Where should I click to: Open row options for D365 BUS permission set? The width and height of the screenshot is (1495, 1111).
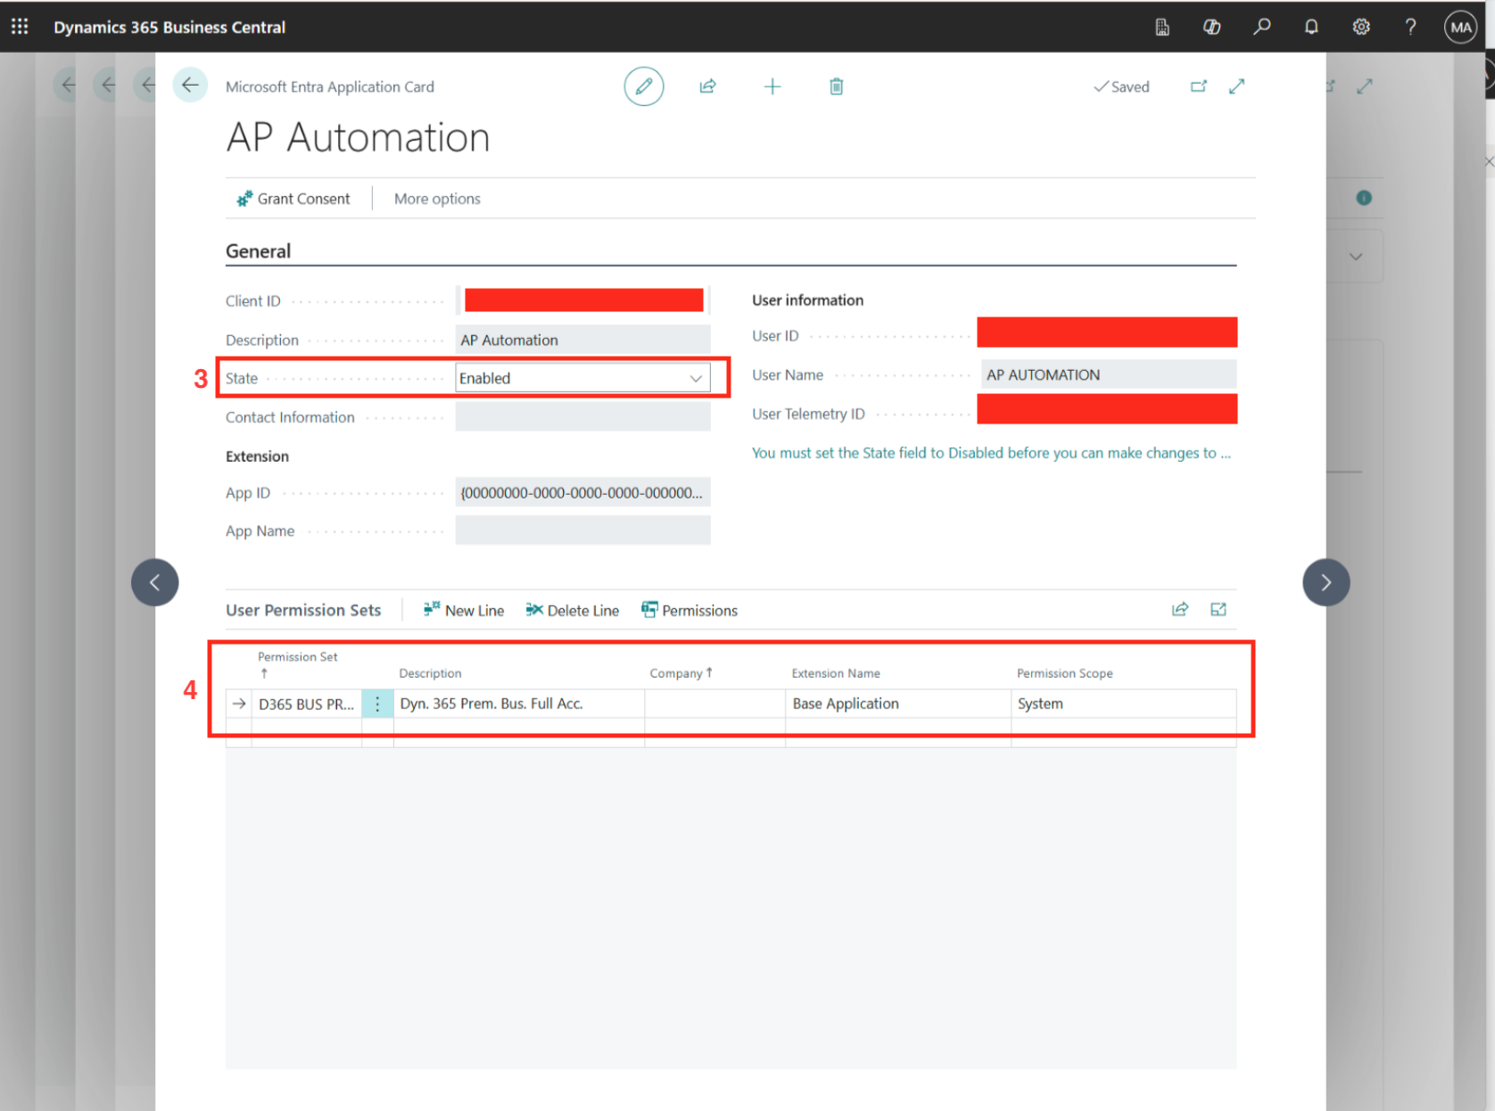coord(377,704)
